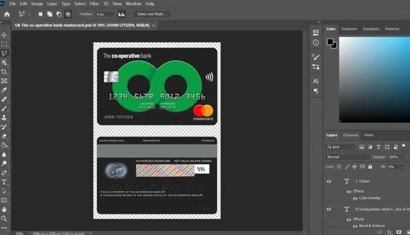410x235 pixels.
Task: Select the Crop tool
Action: (4, 72)
